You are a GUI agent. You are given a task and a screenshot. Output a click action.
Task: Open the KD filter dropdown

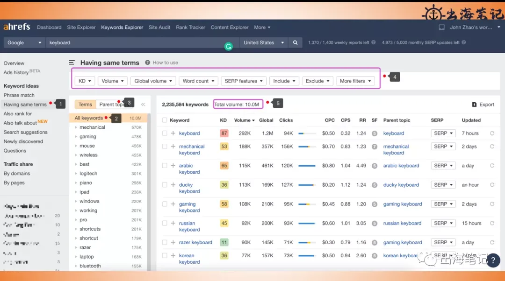[x=85, y=81]
